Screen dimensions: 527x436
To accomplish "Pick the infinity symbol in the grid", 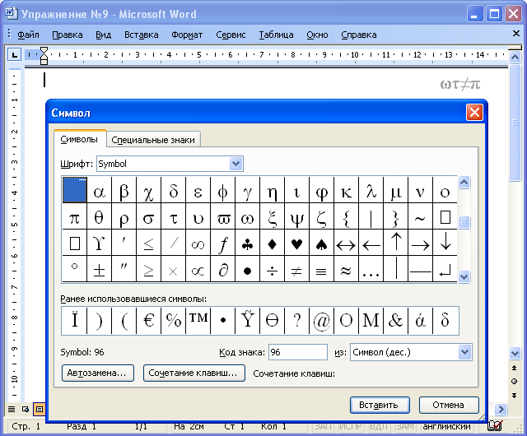I will (x=198, y=243).
